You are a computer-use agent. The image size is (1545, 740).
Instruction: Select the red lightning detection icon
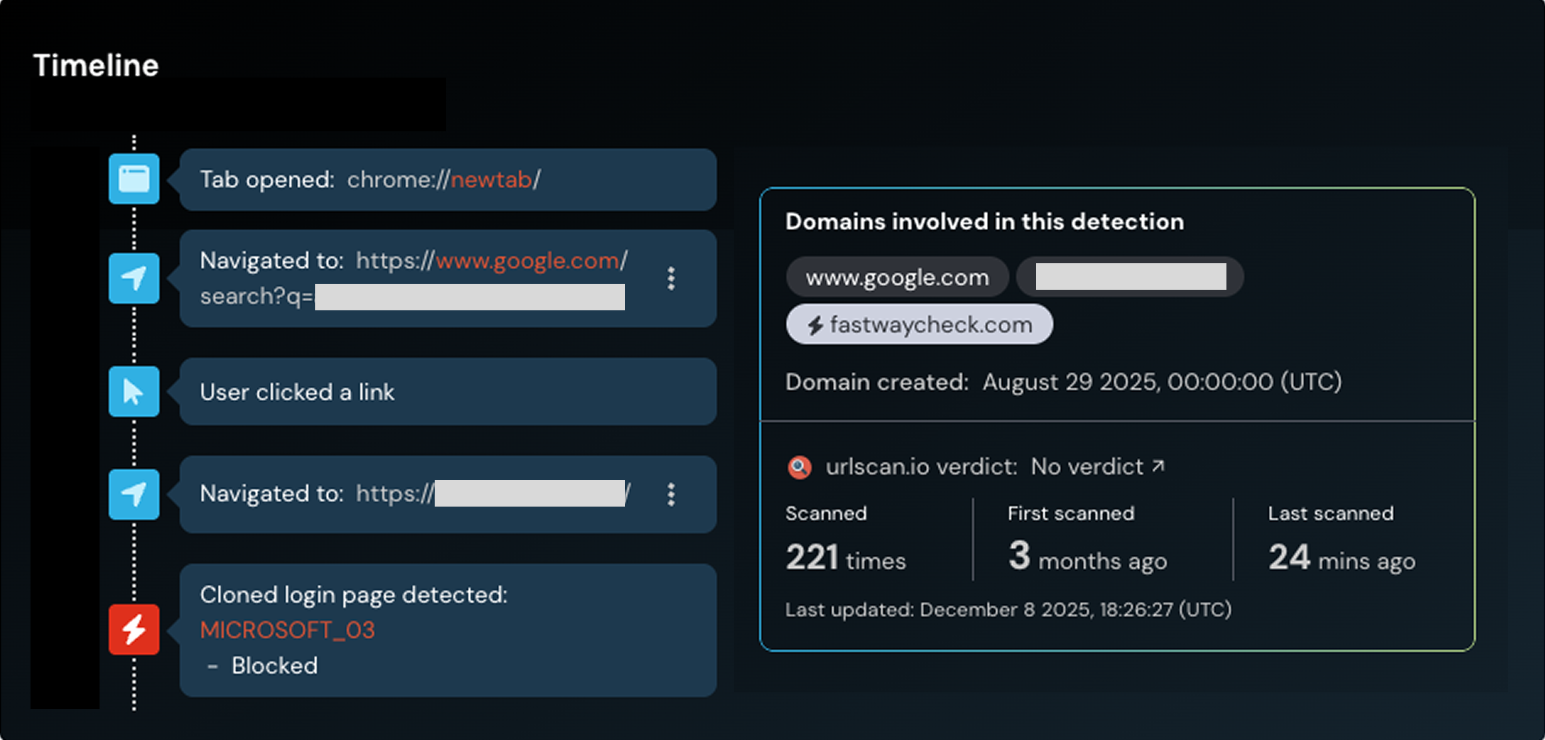(133, 629)
